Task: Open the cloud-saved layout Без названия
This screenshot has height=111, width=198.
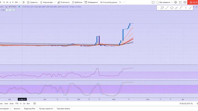Action: pyautogui.click(x=163, y=2)
